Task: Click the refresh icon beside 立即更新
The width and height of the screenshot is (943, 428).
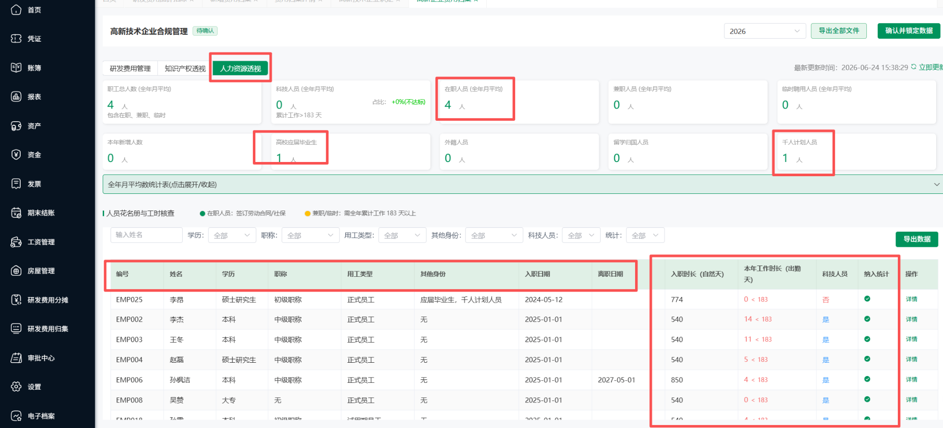Action: [914, 67]
